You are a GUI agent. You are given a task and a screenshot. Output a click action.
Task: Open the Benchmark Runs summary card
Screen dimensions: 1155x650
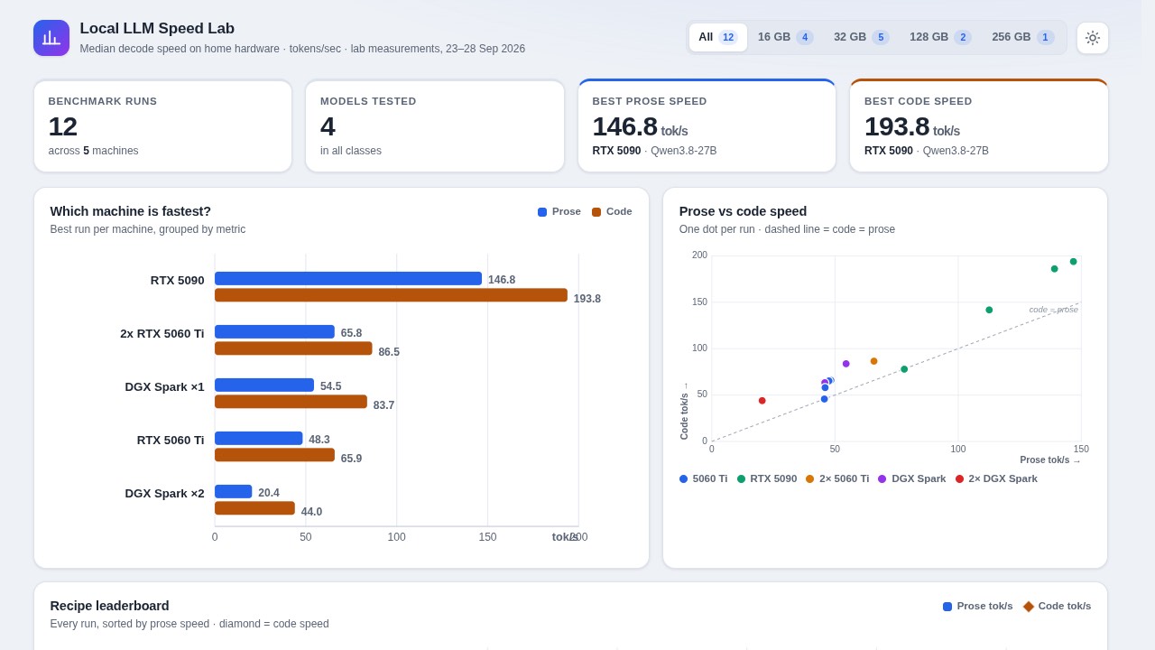pos(162,126)
